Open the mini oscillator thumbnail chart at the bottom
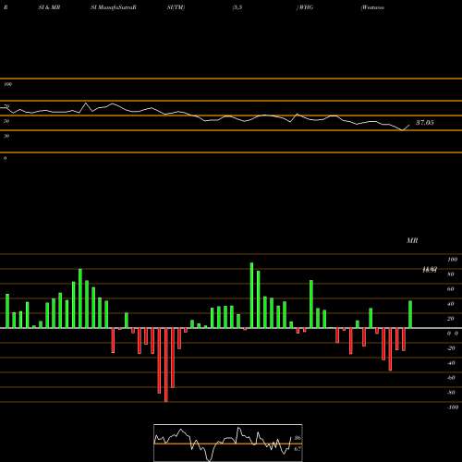Image resolution: width=462 pixels, height=462 pixels. click(228, 443)
